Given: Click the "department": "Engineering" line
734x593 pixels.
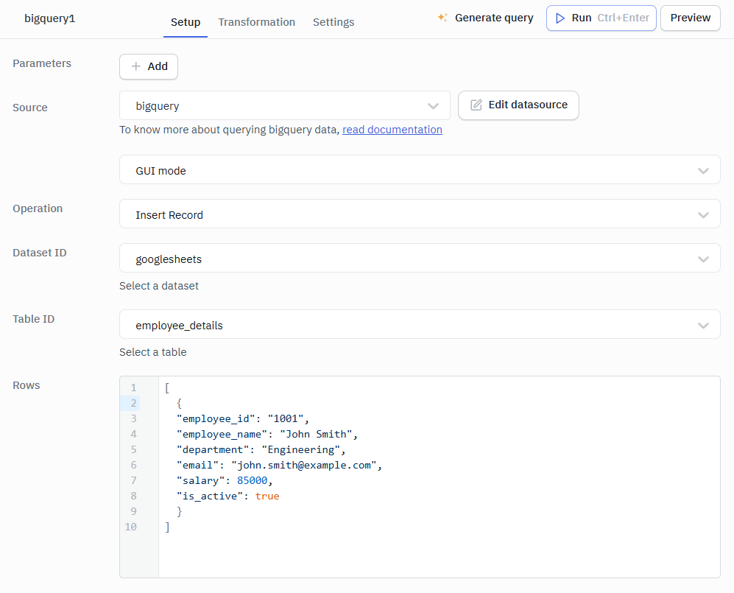Looking at the screenshot, I should tap(261, 449).
